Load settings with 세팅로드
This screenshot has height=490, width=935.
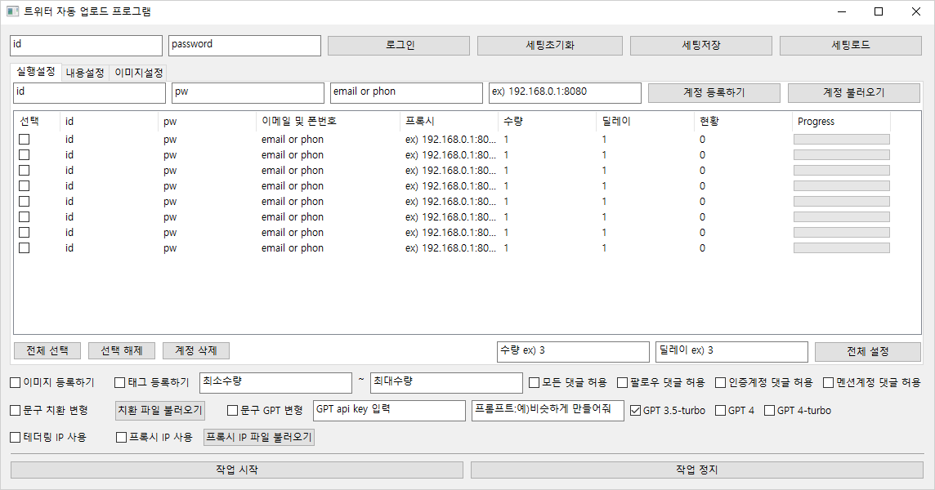pos(851,46)
